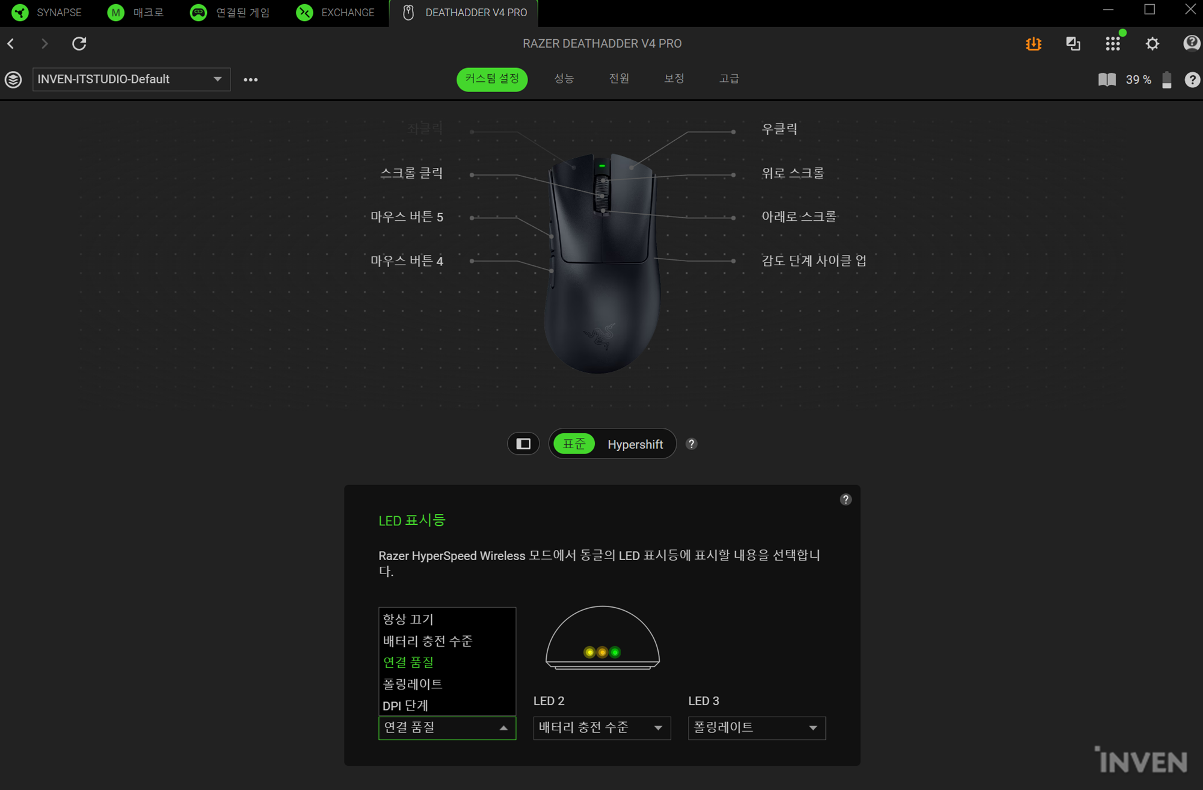Choose 배터리 충전 수준 list option

pyautogui.click(x=447, y=641)
